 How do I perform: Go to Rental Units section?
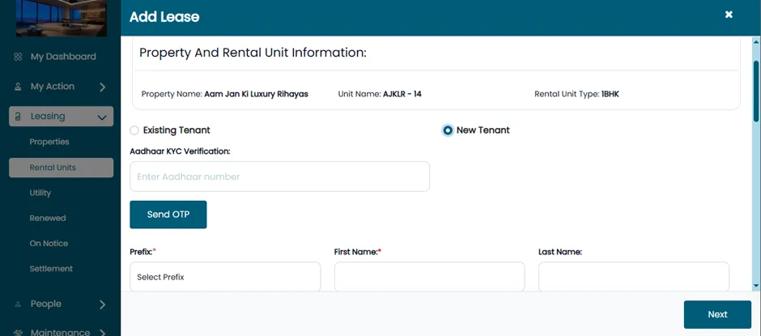pyautogui.click(x=62, y=168)
